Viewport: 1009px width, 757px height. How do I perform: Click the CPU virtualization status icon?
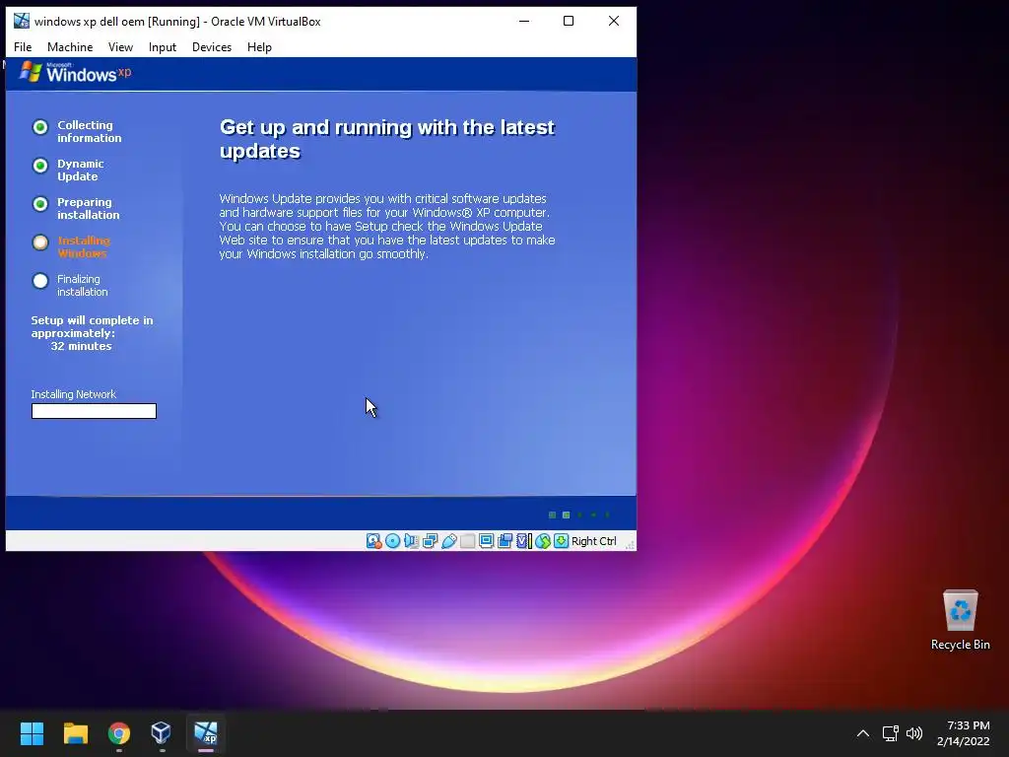click(524, 541)
